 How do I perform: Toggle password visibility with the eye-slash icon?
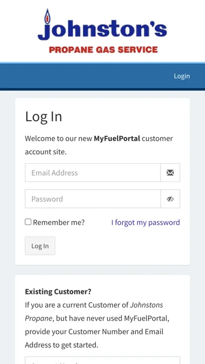[x=170, y=199]
